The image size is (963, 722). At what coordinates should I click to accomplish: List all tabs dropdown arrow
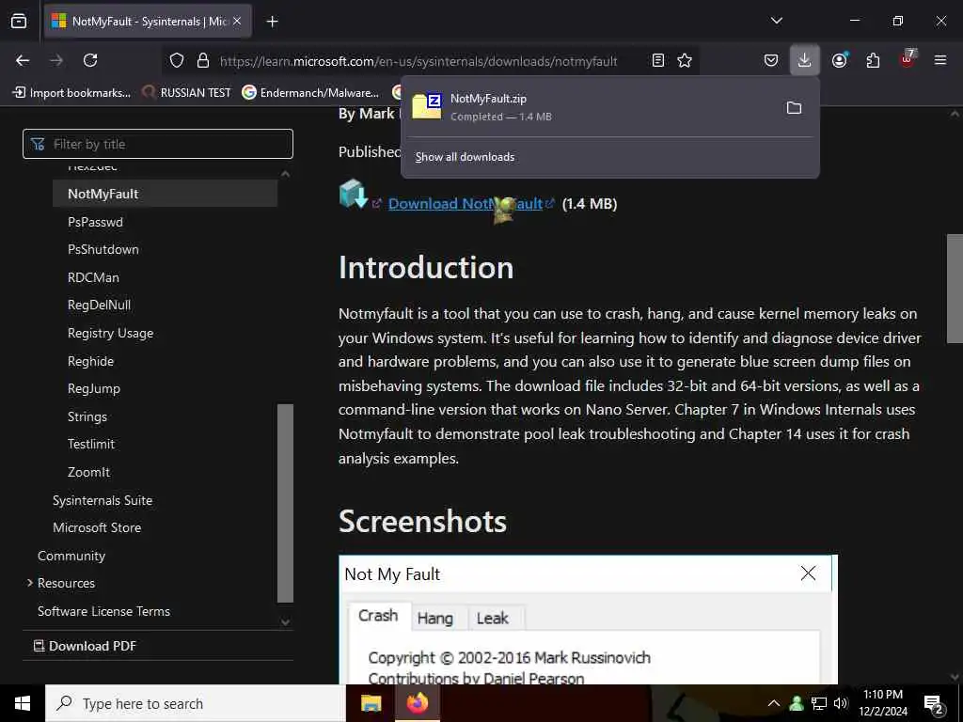coord(776,21)
